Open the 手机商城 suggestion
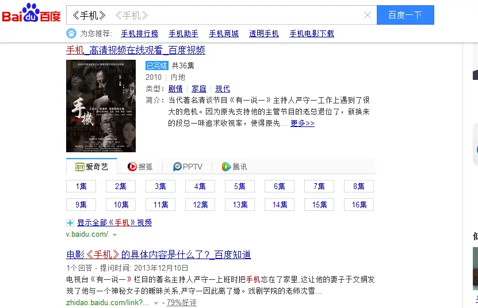This screenshot has width=478, height=308. click(x=224, y=33)
